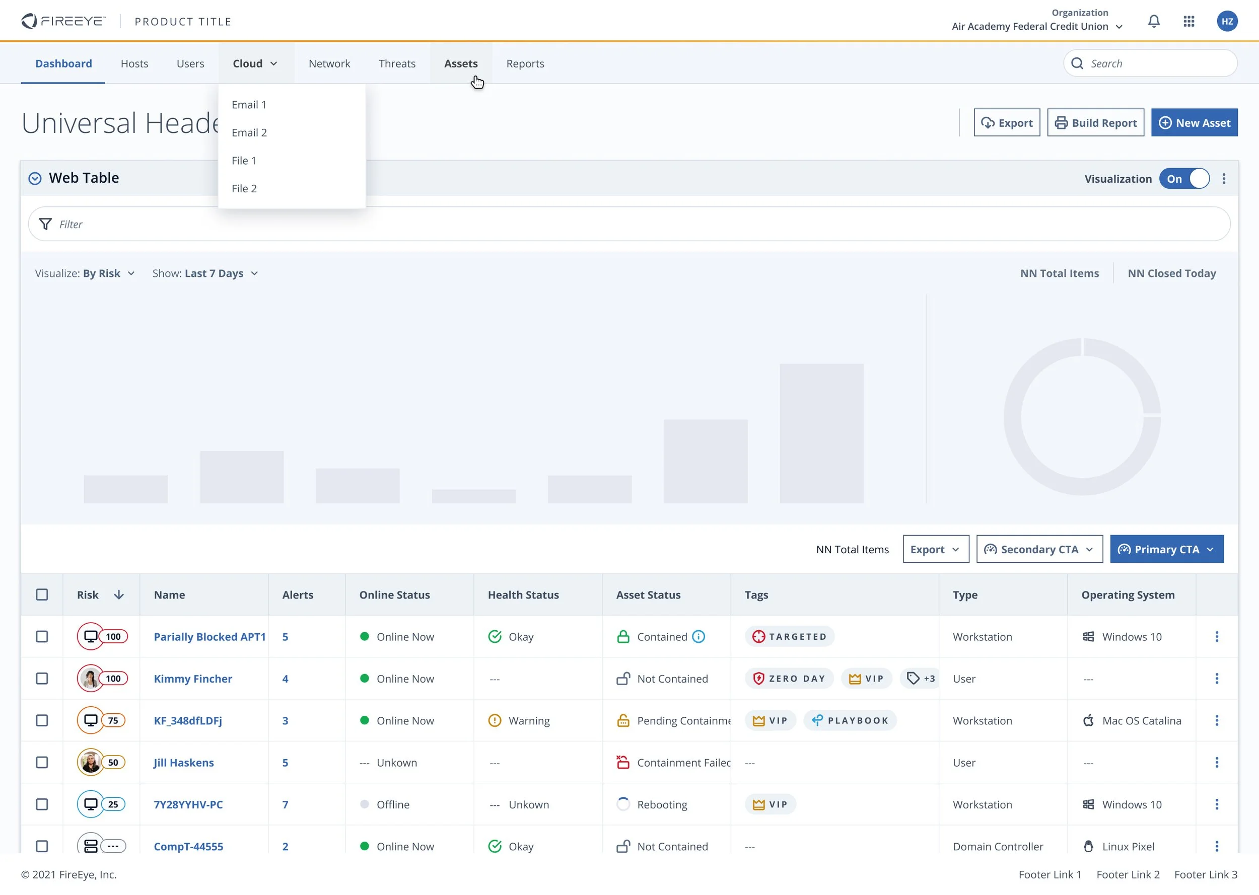
Task: Open Web Table kebab options menu
Action: click(1223, 179)
